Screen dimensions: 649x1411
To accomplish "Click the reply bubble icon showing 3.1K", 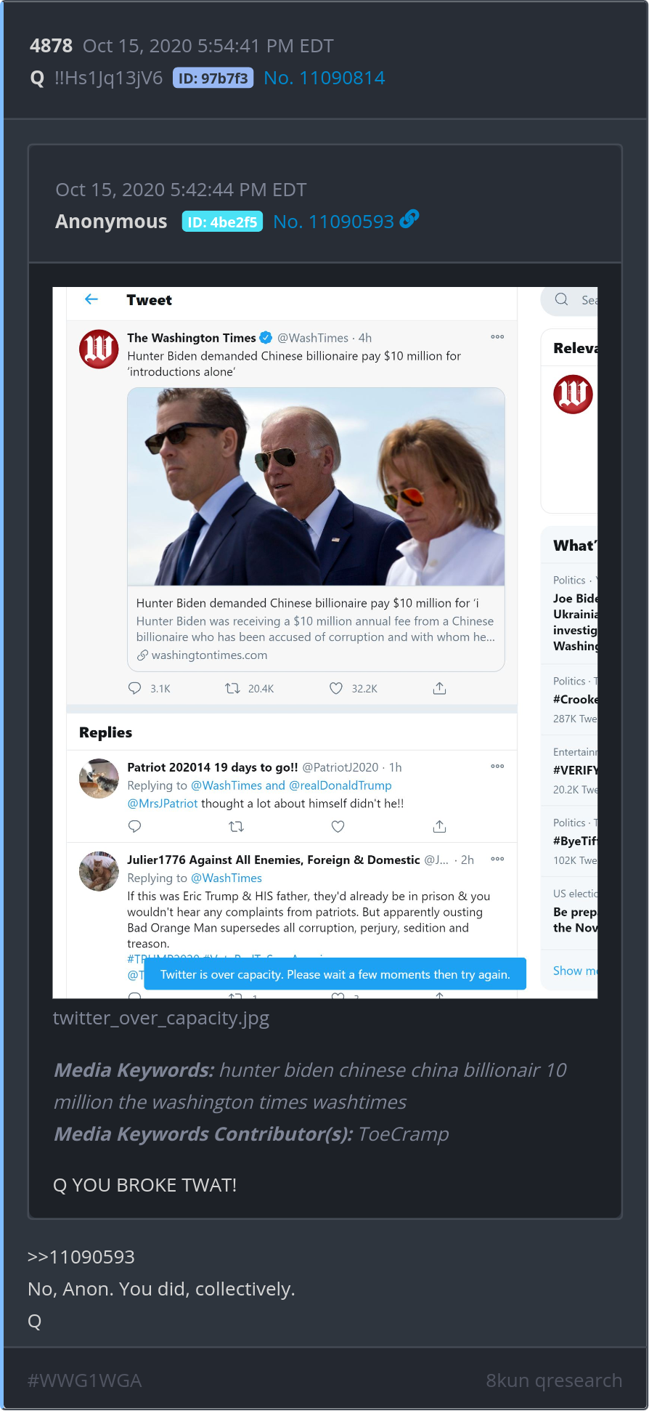I will (135, 688).
